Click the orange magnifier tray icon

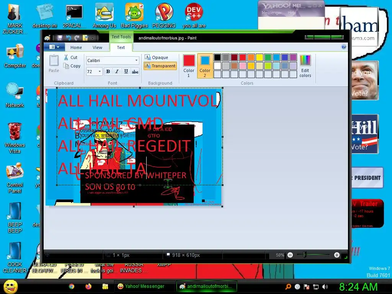(x=288, y=286)
